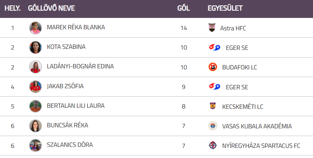This screenshot has width=313, height=158.
Task: Click the GÓLLÖVŐ NEVE column header
Action: (51, 8)
